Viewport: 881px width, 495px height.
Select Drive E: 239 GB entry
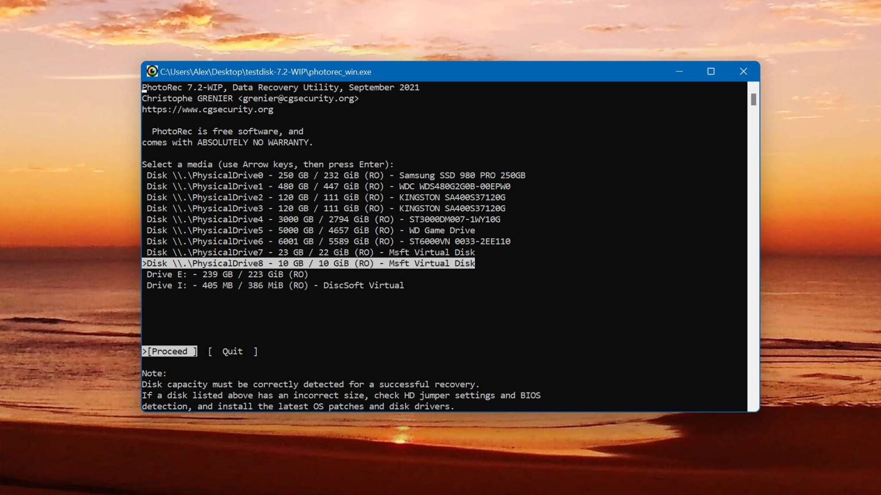click(x=227, y=274)
